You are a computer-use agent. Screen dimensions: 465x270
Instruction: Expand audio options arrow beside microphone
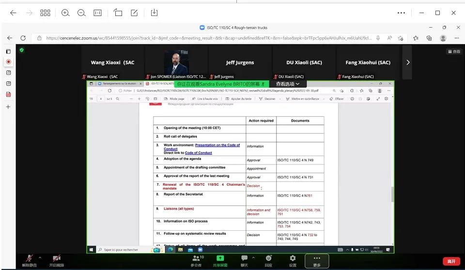[x=40, y=257]
